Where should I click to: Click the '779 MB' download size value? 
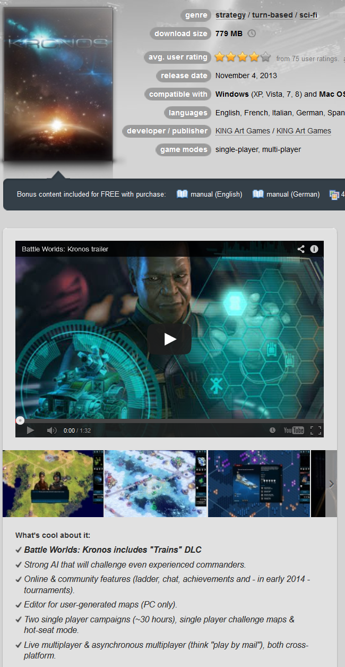click(x=229, y=33)
